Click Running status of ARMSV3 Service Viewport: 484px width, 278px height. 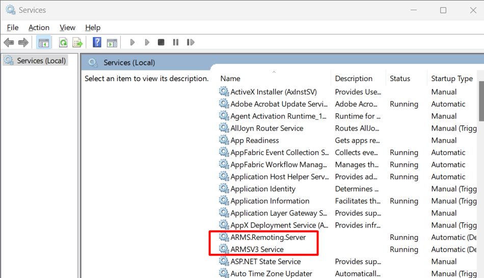(x=404, y=249)
